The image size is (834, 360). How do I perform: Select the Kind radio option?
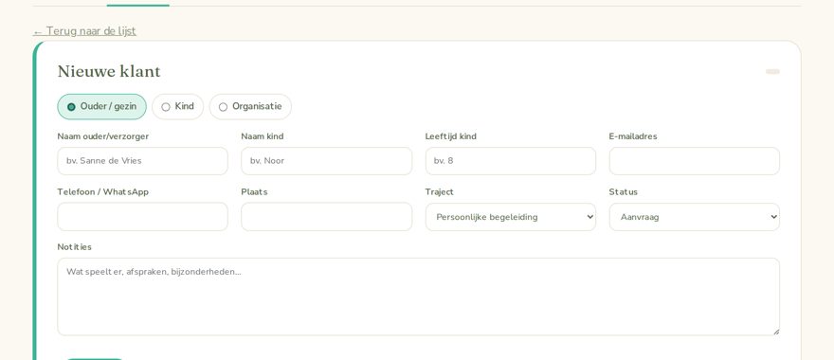click(x=177, y=107)
